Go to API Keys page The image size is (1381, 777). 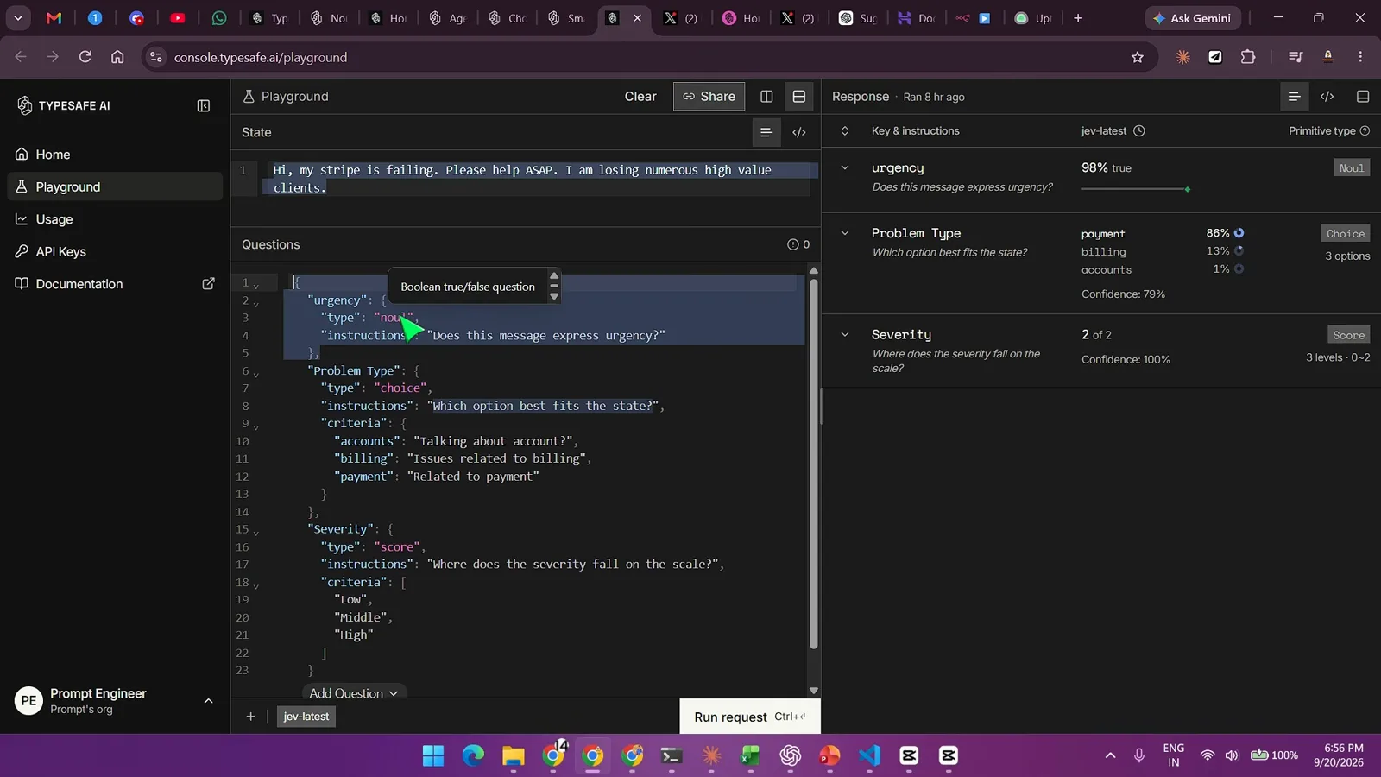point(114,251)
